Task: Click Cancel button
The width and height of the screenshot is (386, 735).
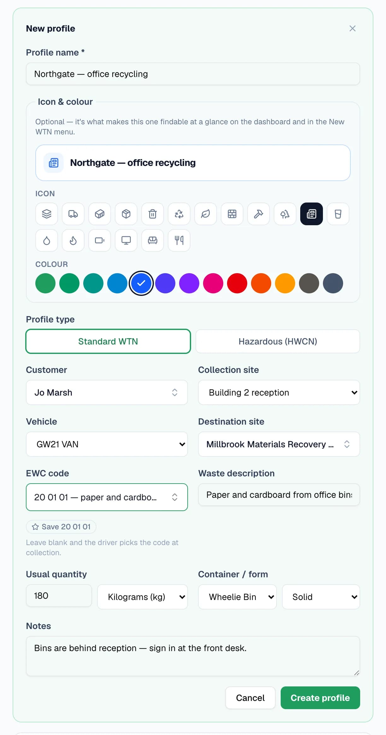Action: click(250, 698)
